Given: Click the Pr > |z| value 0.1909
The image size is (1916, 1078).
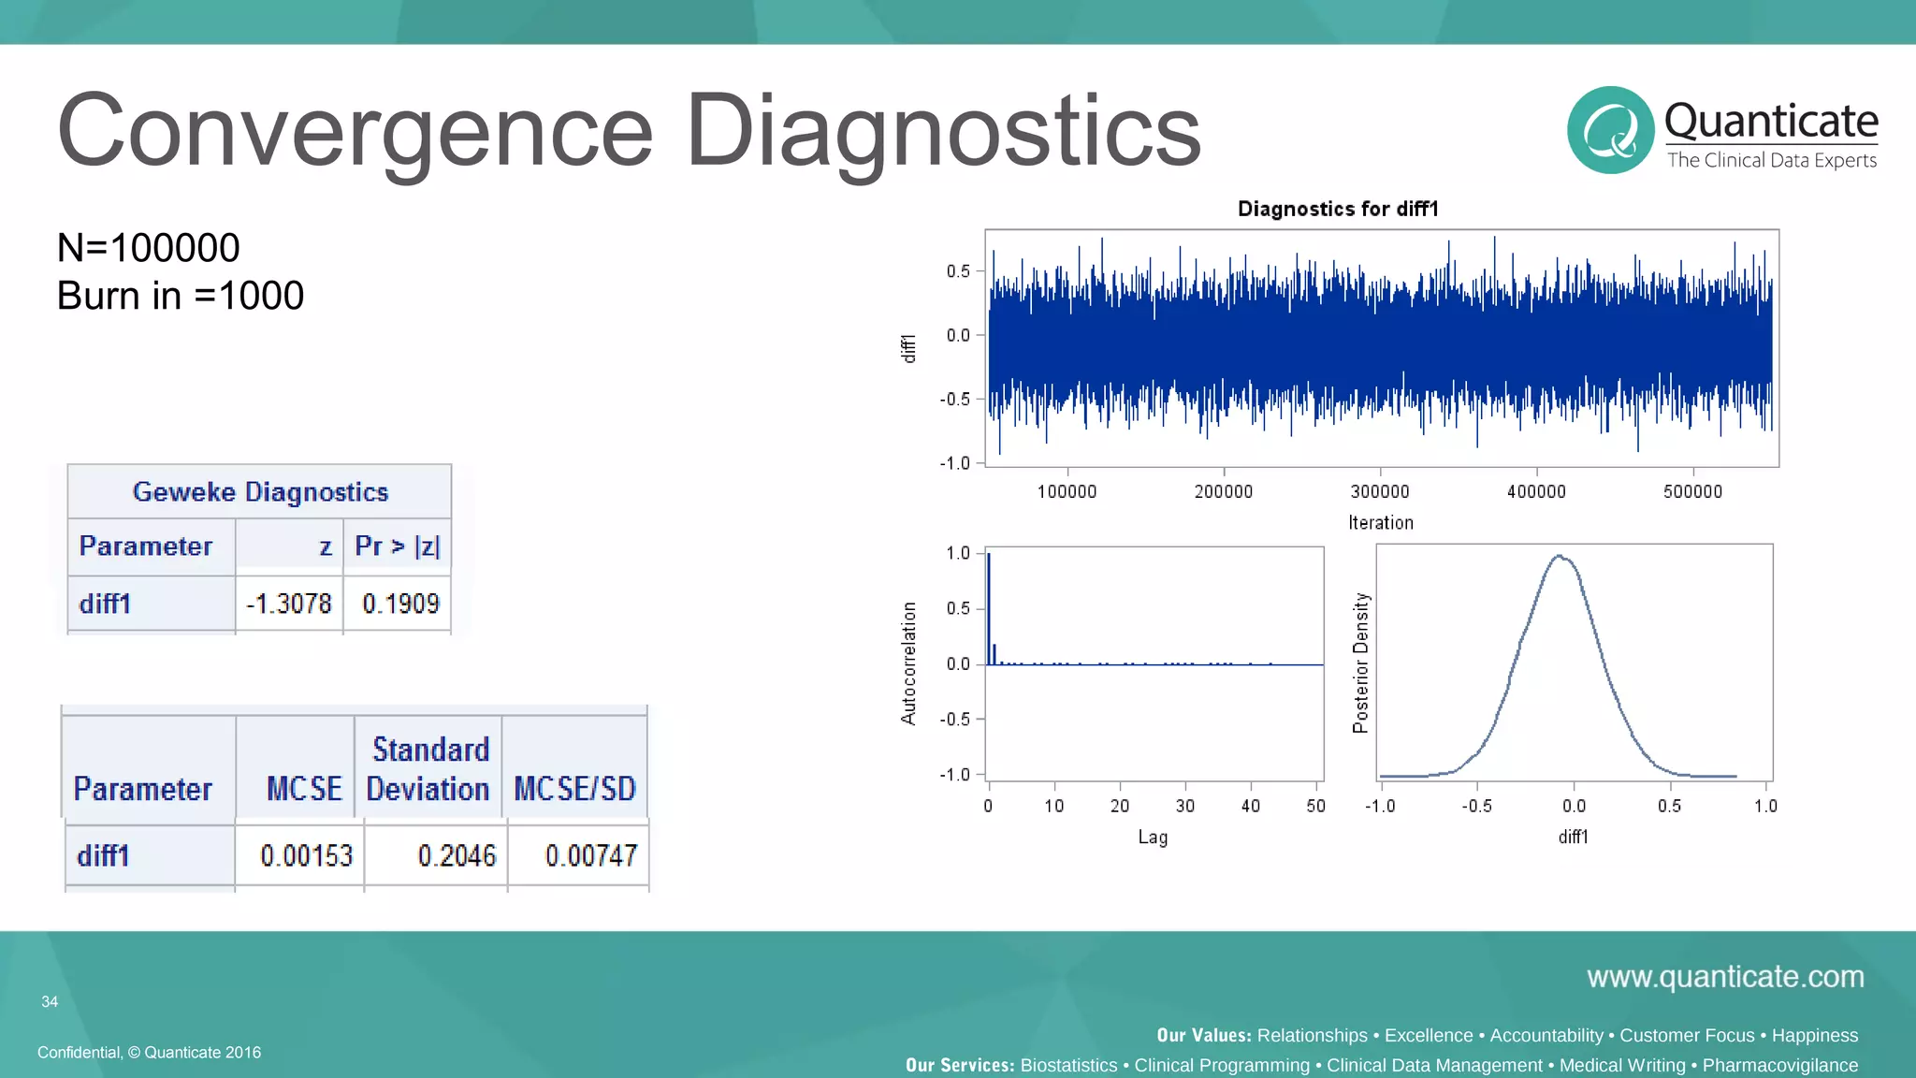Looking at the screenshot, I should point(400,604).
